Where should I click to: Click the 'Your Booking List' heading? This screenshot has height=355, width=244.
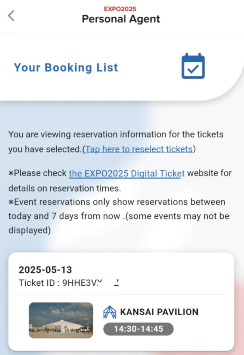pyautogui.click(x=66, y=68)
